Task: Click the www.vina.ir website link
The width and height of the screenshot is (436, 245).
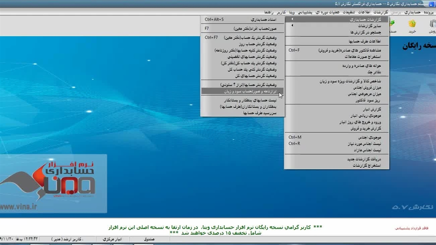Action: tap(19, 206)
